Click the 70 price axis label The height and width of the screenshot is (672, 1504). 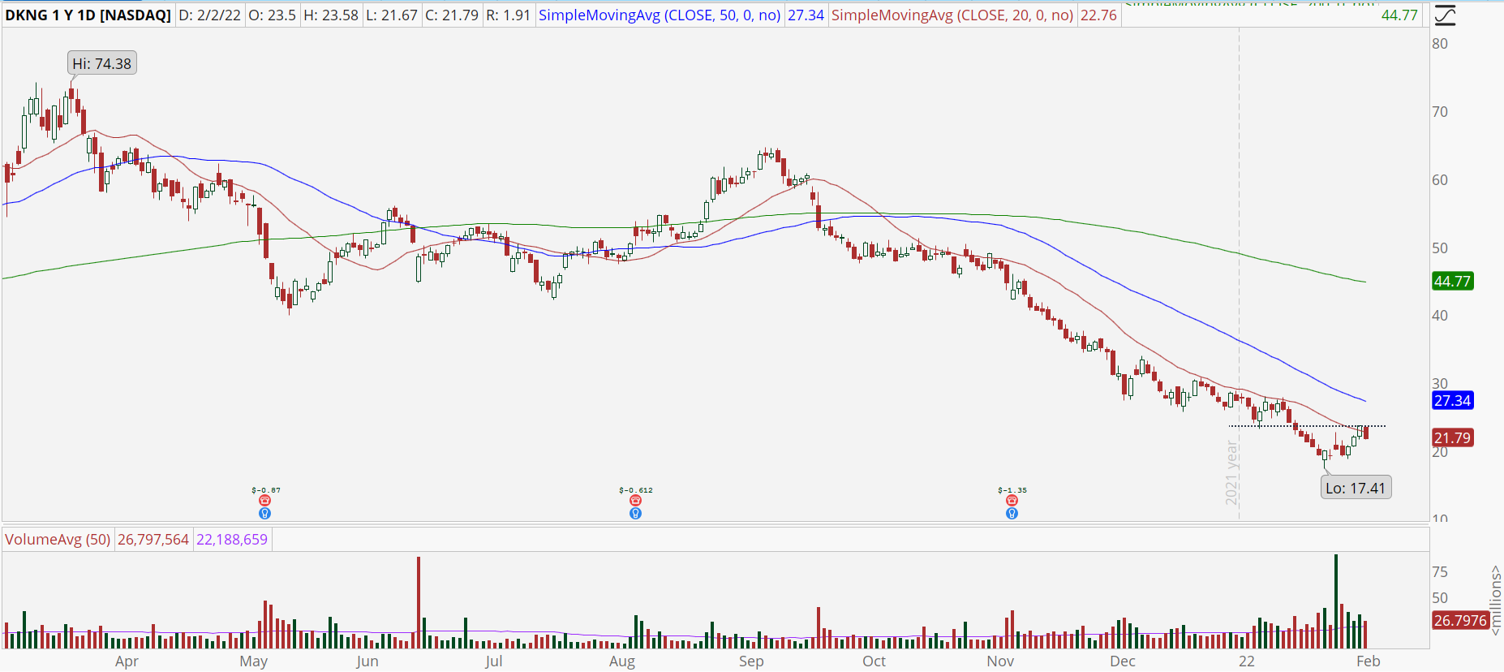(1440, 112)
